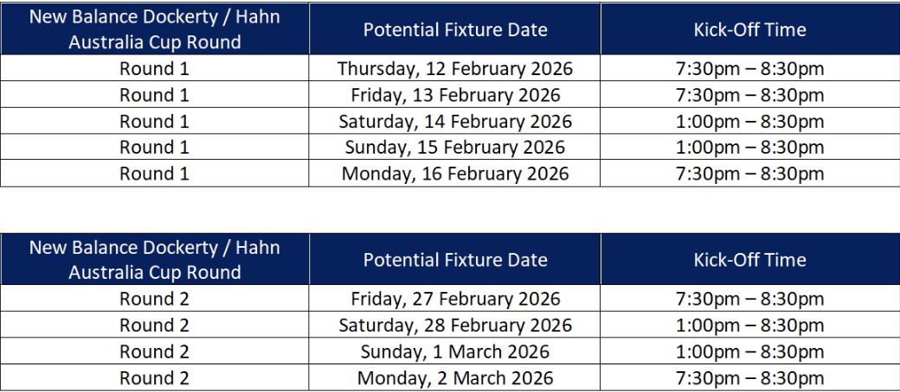The height and width of the screenshot is (392, 900).
Task: Click the Thursday, 12 February 2026 date cell
Action: [455, 68]
